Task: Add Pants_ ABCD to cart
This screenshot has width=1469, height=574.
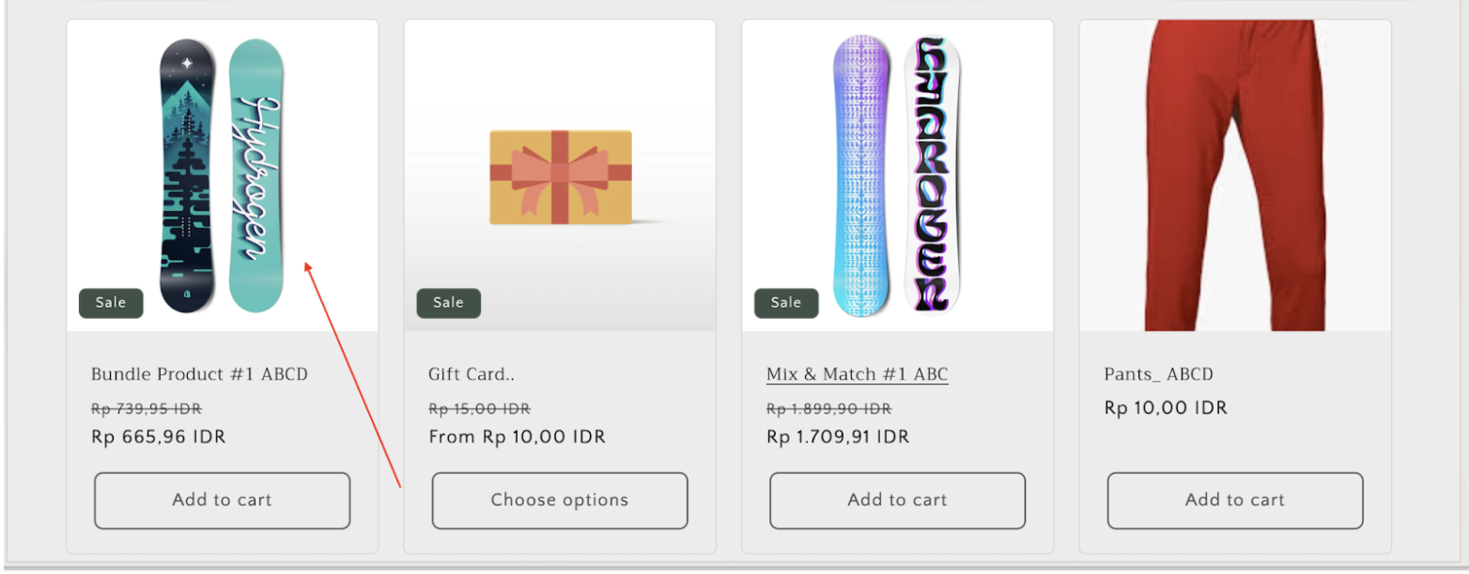Action: (x=1234, y=501)
